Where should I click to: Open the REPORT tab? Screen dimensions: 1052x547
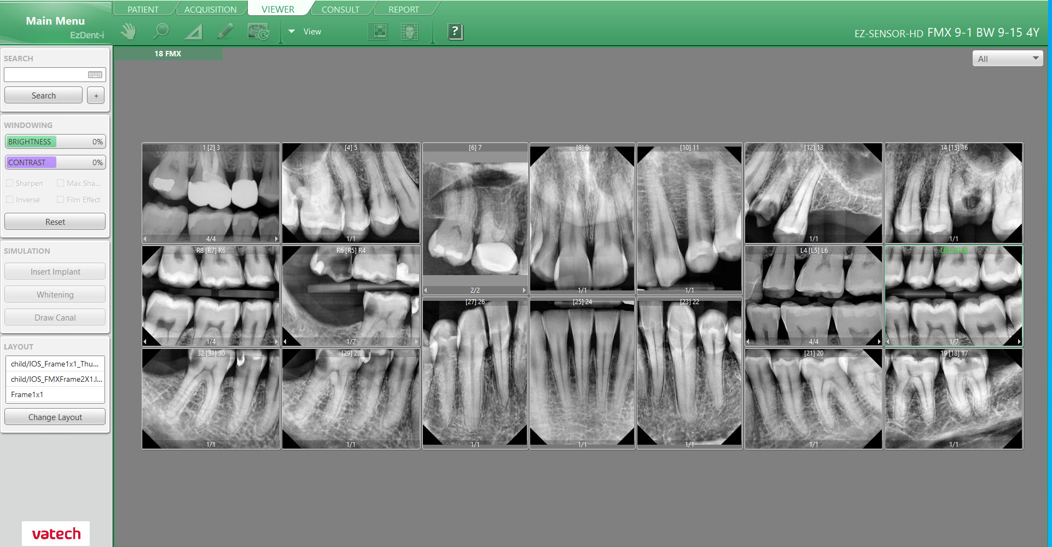[403, 9]
